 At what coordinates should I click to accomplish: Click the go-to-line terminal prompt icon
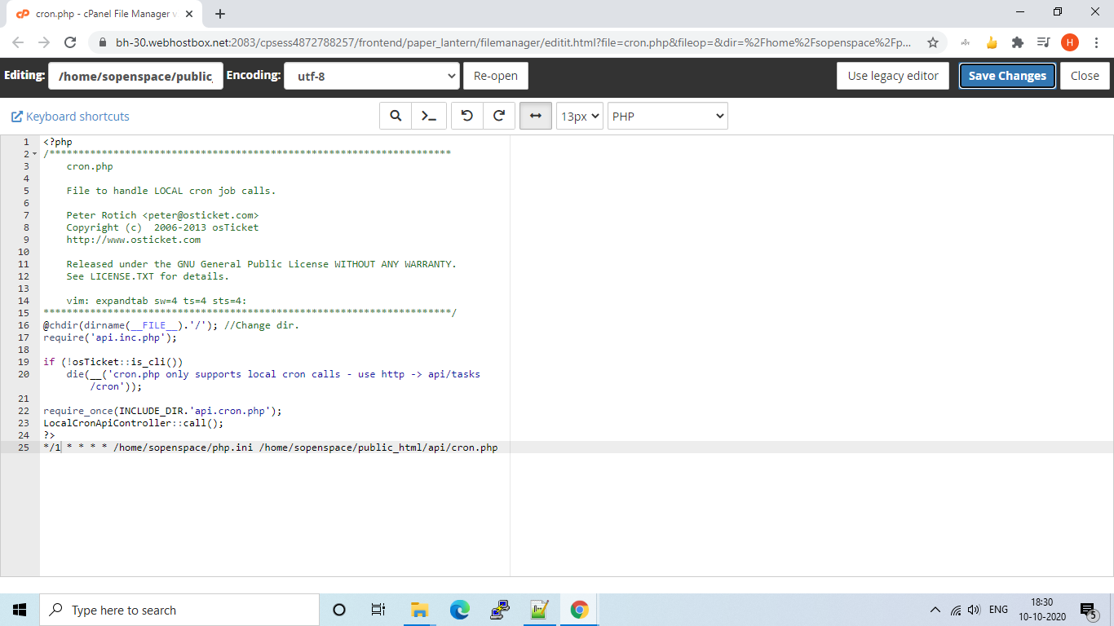coord(428,116)
